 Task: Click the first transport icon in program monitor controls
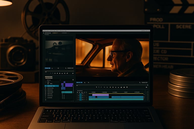(x=96, y=87)
